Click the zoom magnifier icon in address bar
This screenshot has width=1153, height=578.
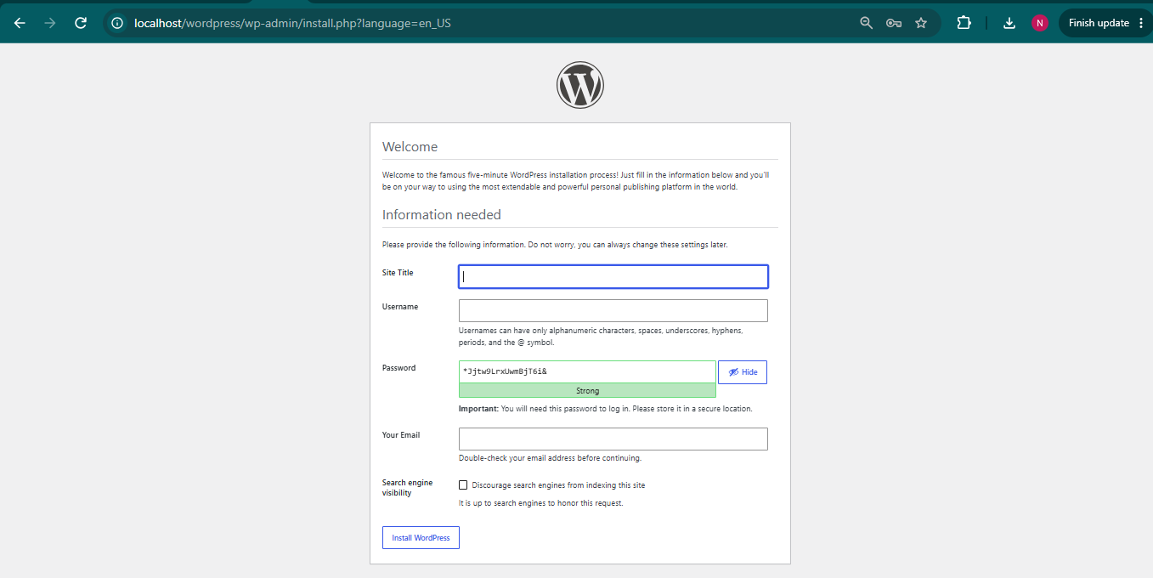(867, 23)
